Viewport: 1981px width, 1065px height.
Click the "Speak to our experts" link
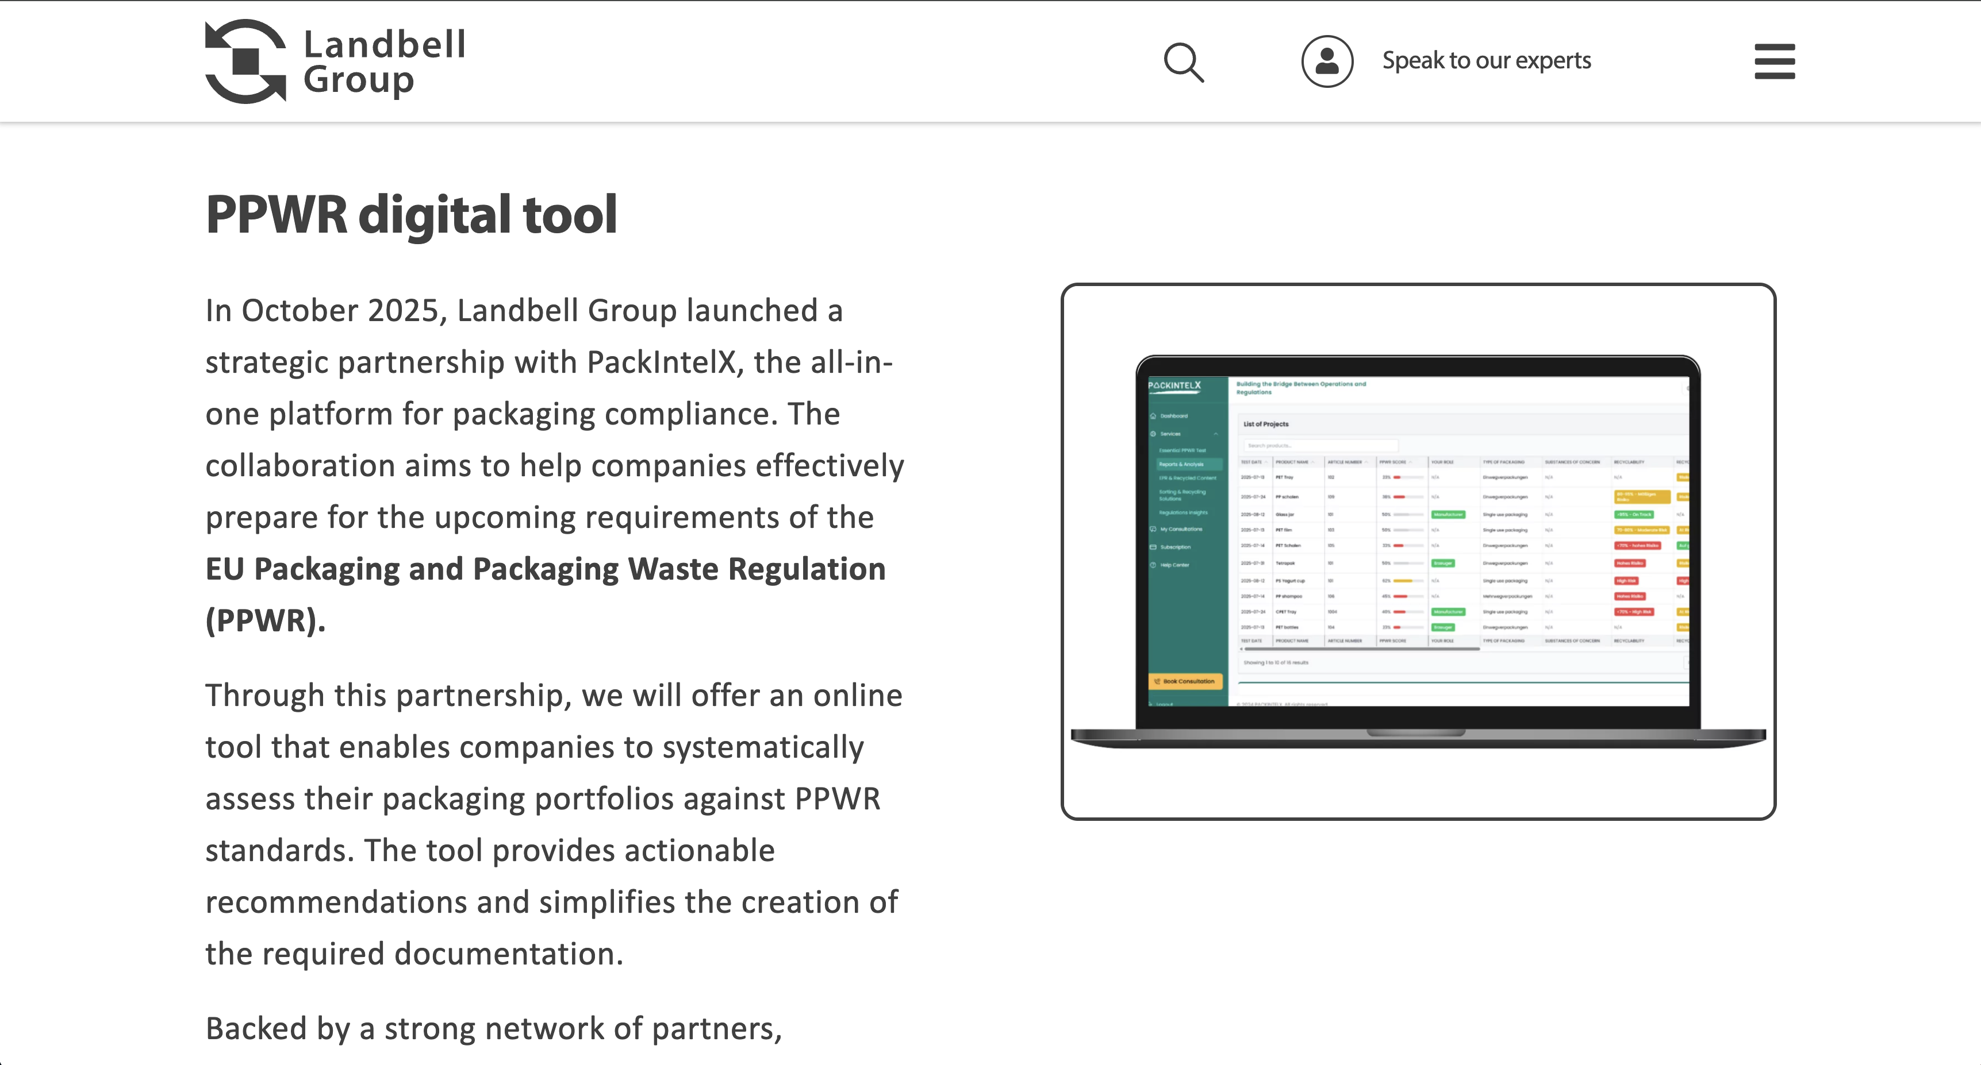click(1485, 60)
